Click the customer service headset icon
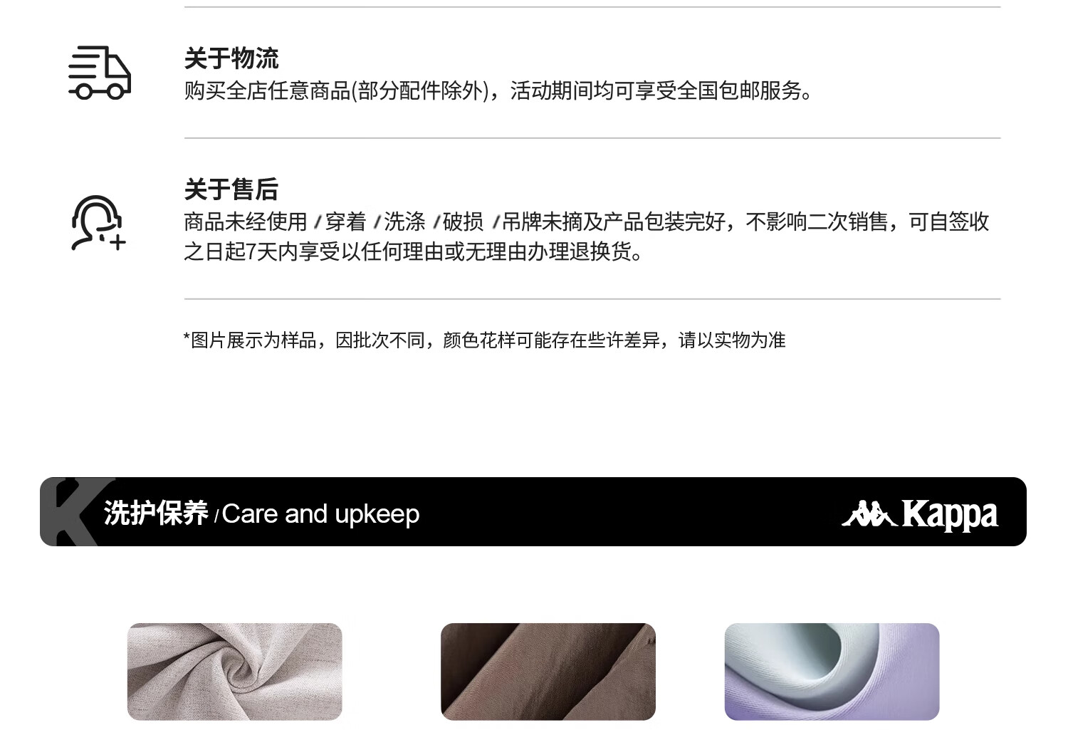This screenshot has width=1068, height=730. (x=98, y=223)
